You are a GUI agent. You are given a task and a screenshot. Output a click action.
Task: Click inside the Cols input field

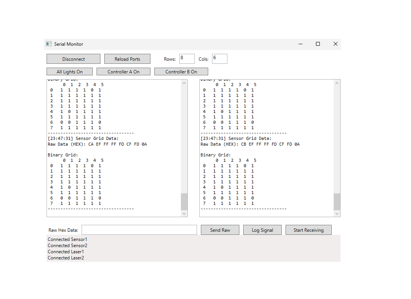(219, 58)
